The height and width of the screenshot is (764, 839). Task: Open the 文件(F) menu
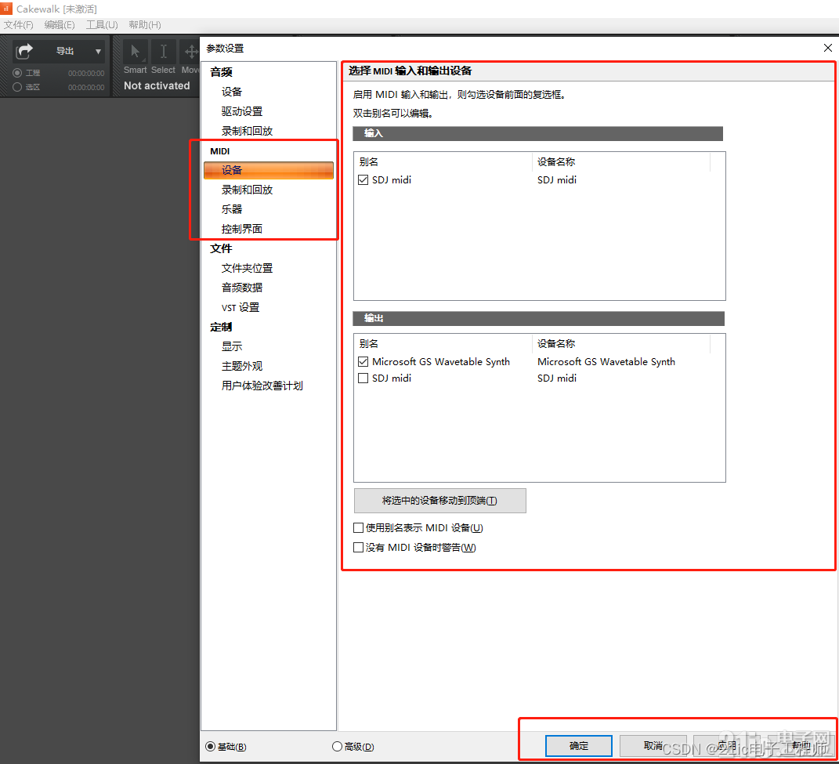coord(19,24)
